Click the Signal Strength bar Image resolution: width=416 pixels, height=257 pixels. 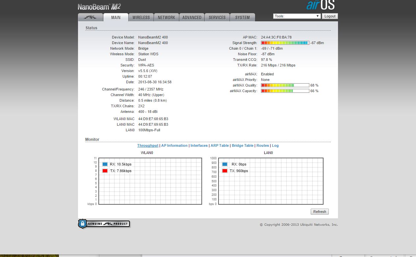285,43
